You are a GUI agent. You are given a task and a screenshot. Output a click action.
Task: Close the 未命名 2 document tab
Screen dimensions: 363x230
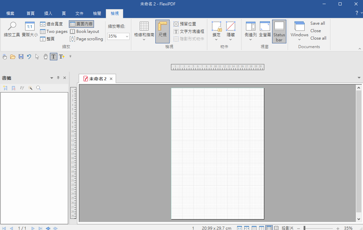(x=111, y=79)
